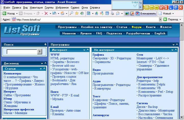184x120 pixels.
Task: Click the new blank page icon beside Новый
Action: (160, 13)
